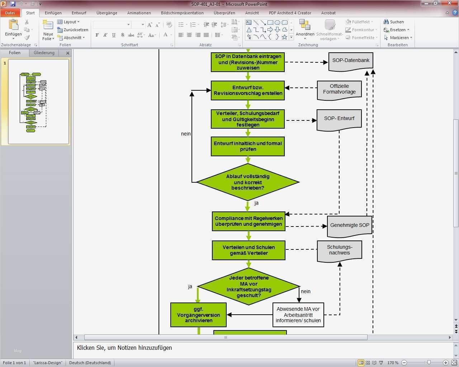
Task: Select the oval shape tool
Action: 277,22
